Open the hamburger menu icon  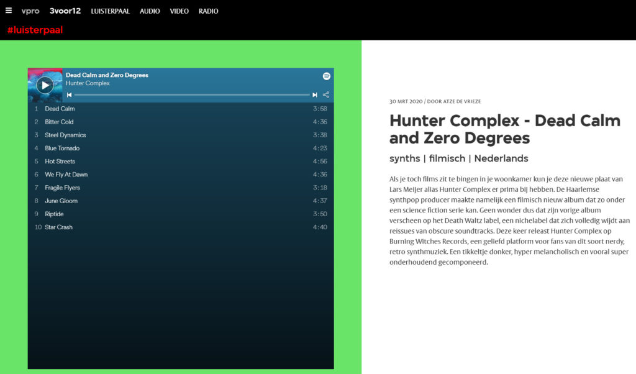[x=9, y=11]
